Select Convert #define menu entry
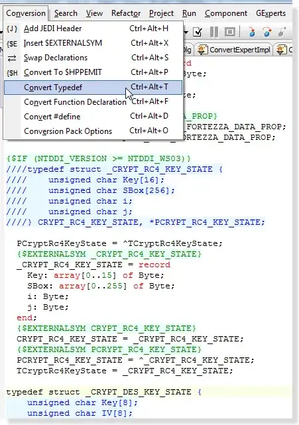 pyautogui.click(x=93, y=117)
